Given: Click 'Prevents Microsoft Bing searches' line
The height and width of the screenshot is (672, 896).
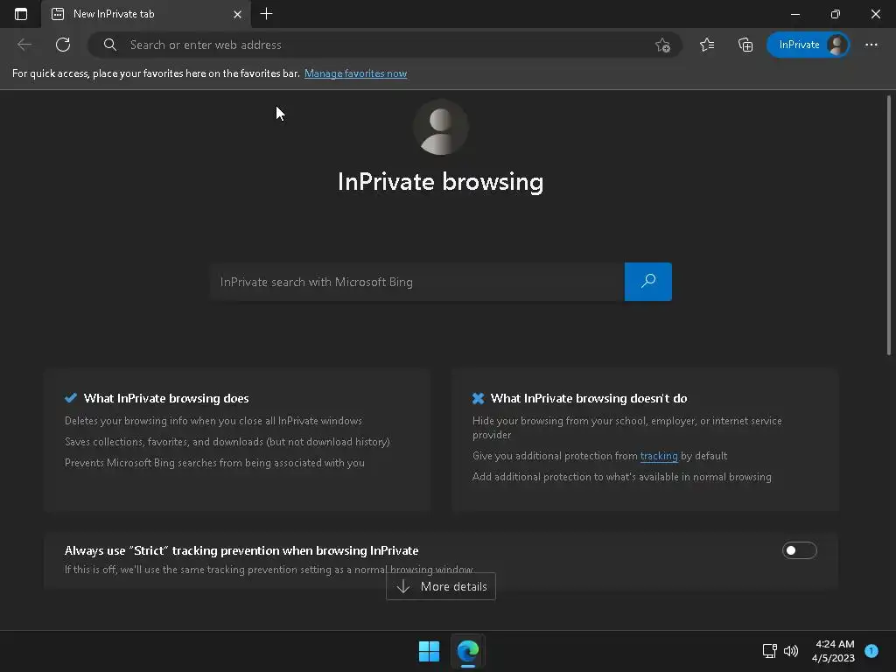Looking at the screenshot, I should click(214, 463).
